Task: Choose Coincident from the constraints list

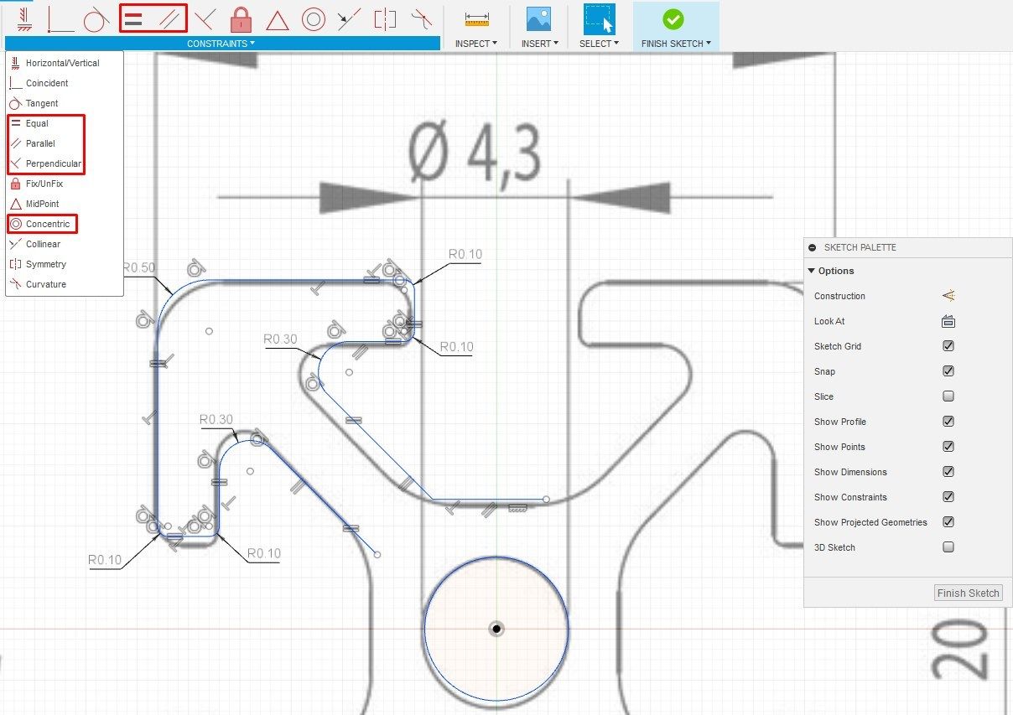Action: pos(46,83)
